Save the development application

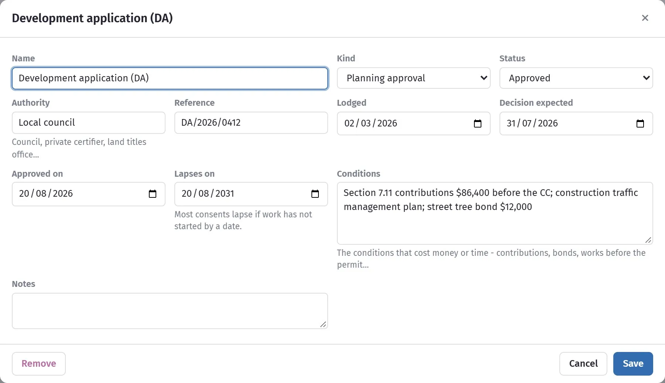click(633, 364)
